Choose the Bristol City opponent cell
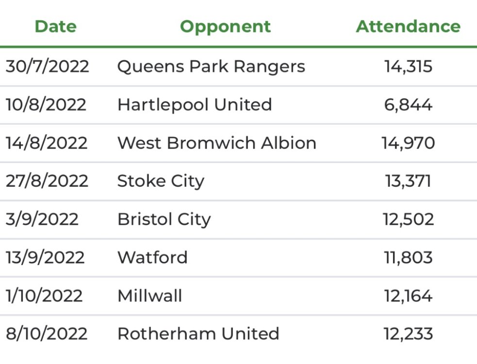Screen dimensions: 477x364 (164, 219)
